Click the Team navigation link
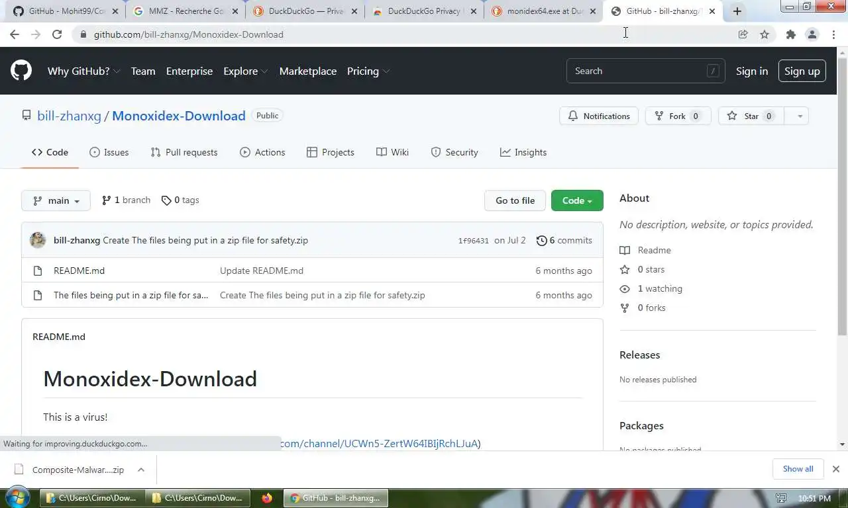Viewport: 848px width, 508px height. 143,71
